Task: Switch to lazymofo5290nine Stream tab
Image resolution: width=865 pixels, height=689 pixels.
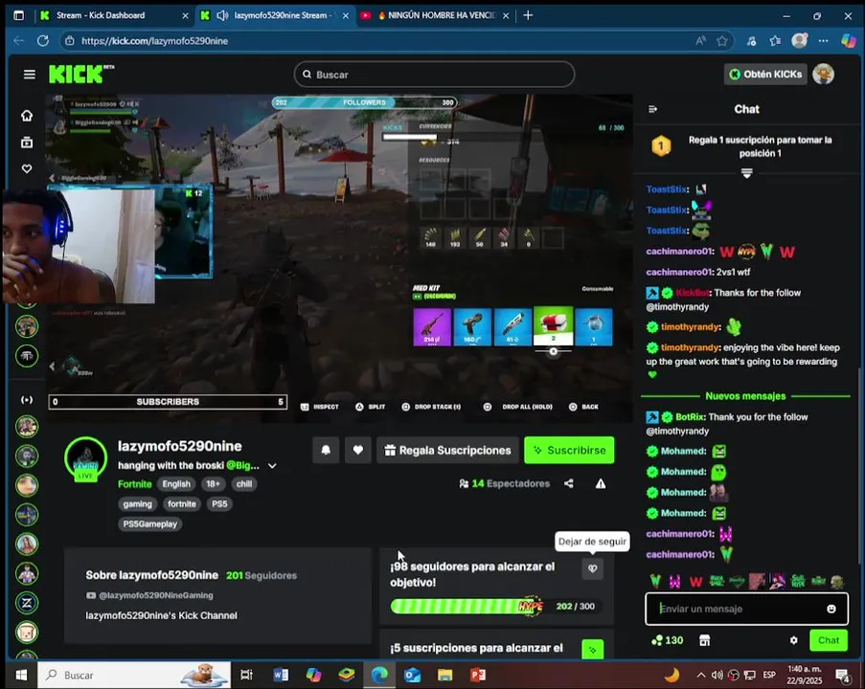Action: [x=275, y=15]
